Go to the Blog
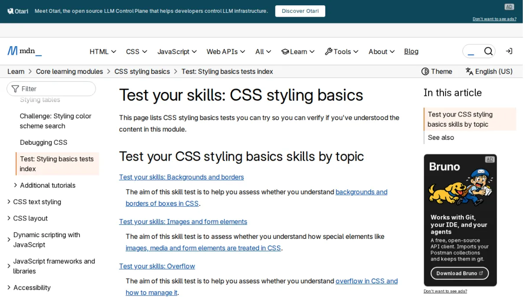Image resolution: width=529 pixels, height=297 pixels. click(x=411, y=51)
